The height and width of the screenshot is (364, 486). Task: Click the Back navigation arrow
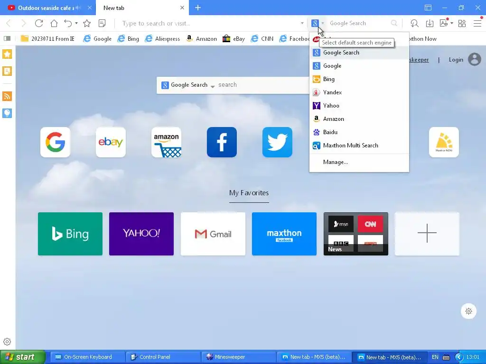point(9,23)
